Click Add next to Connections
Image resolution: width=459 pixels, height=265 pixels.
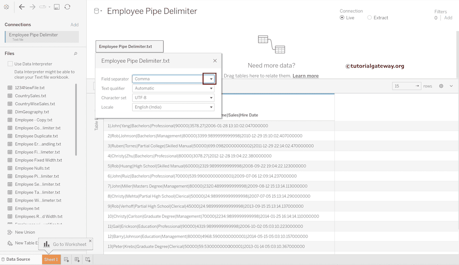click(74, 24)
